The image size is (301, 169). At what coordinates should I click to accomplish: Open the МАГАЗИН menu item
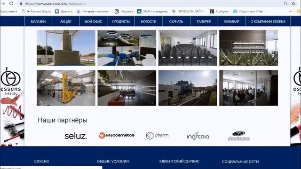tap(38, 22)
